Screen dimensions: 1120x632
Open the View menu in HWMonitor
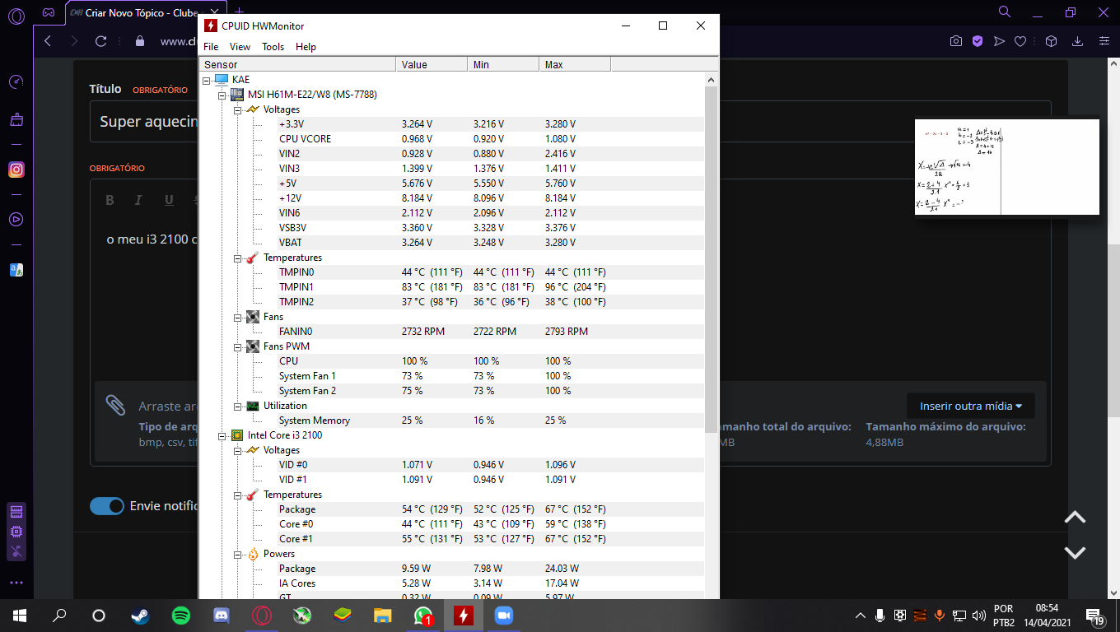click(240, 47)
